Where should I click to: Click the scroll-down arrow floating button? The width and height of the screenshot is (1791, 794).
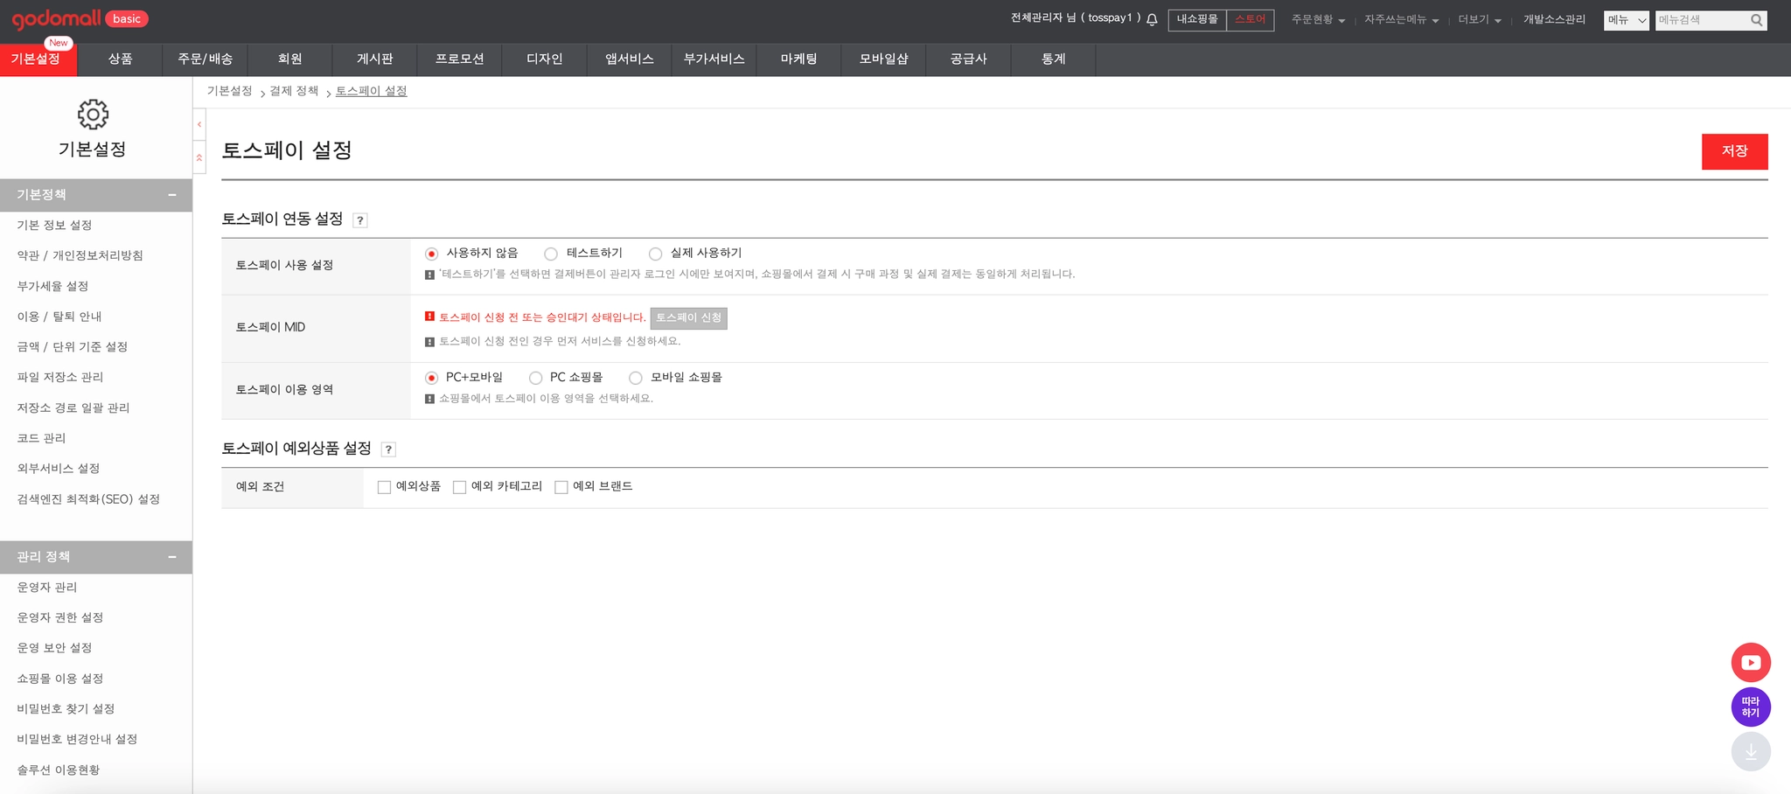tap(1751, 751)
